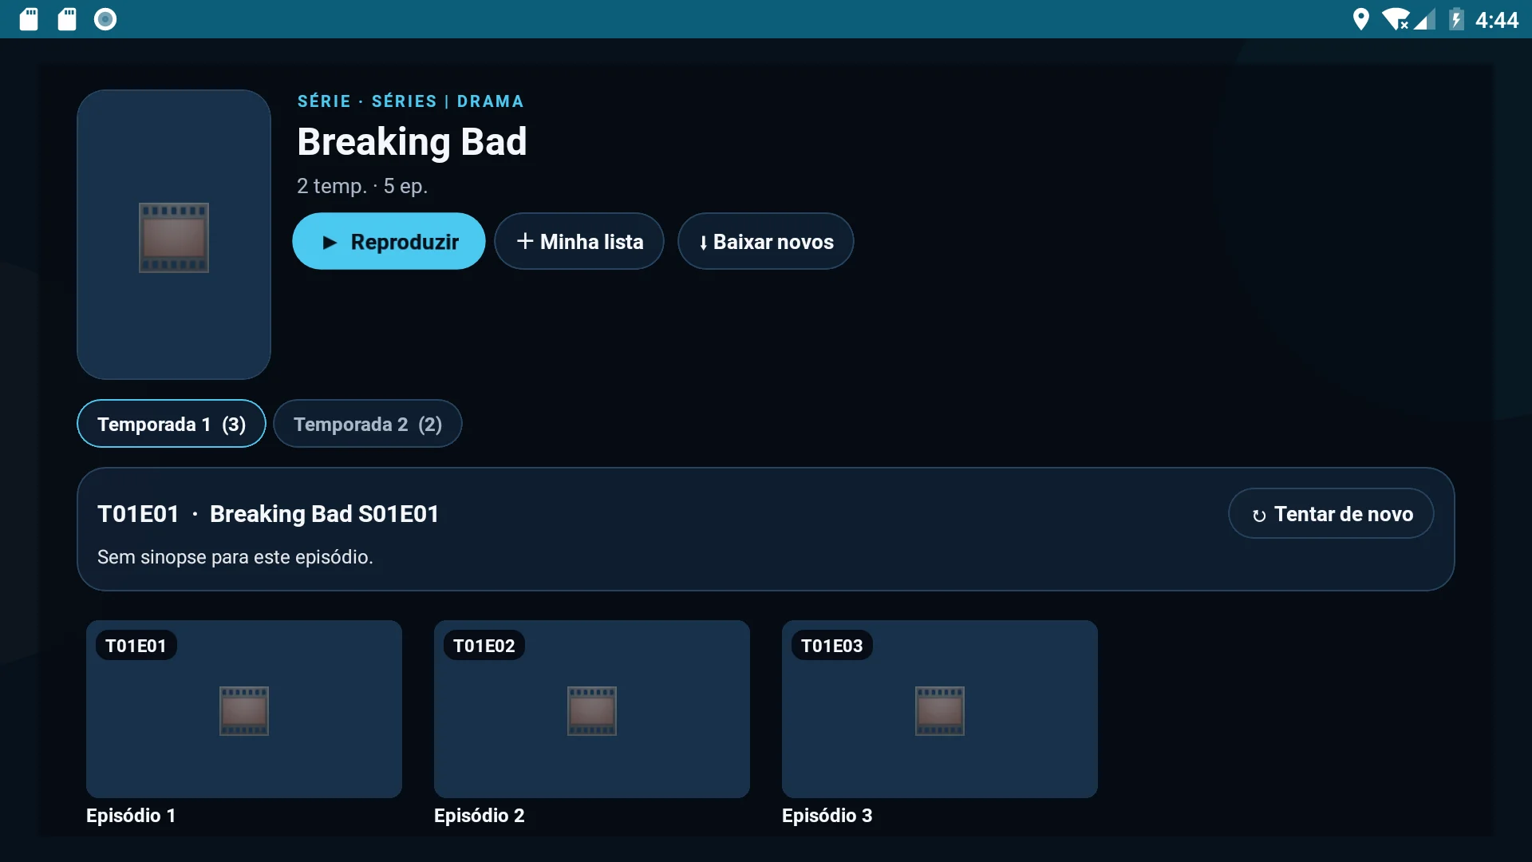Screen dimensions: 1532x862
Task: Click the '2 temp. · 5 ep.' info text
Action: tap(362, 186)
